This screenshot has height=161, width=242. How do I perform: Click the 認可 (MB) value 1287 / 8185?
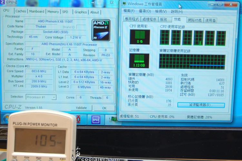click(x=216, y=95)
